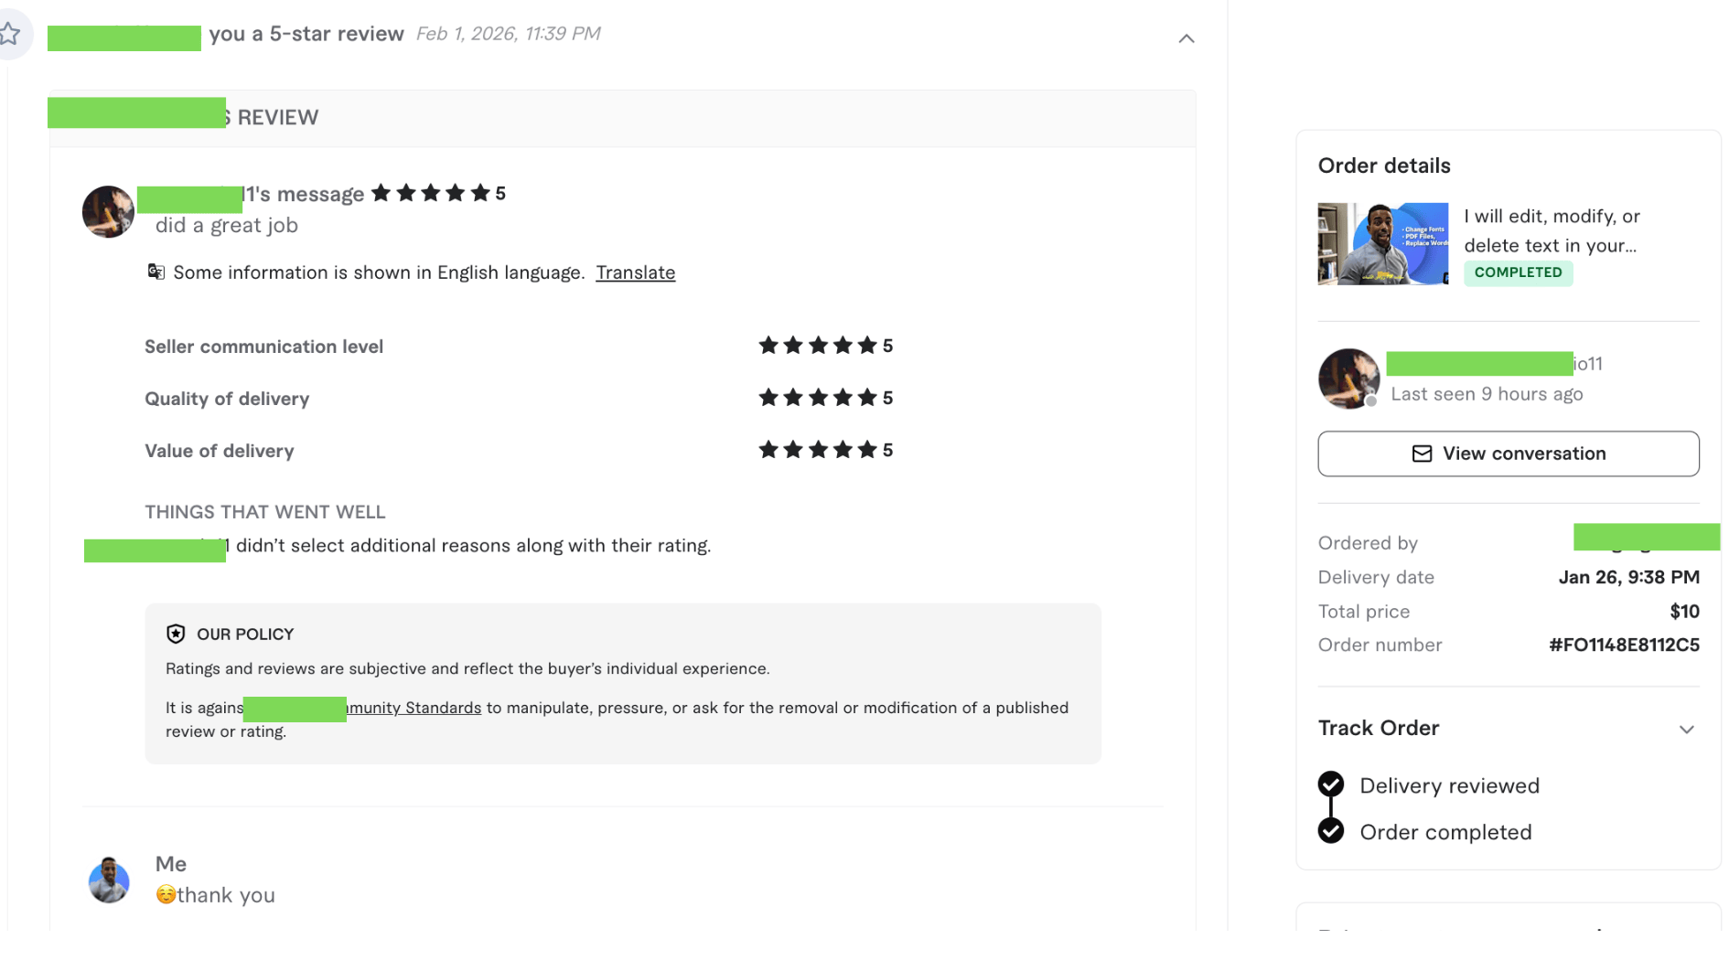This screenshot has height=971, width=1729.
Task: Click the Translate link
Action: tap(635, 272)
